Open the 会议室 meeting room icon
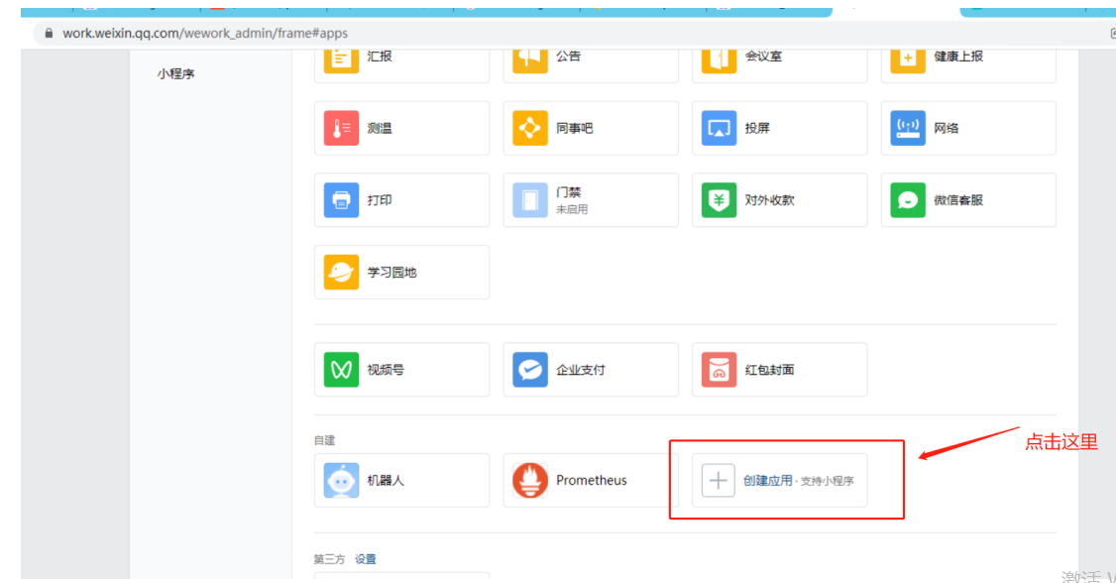Viewport: 1116px width, 583px height. tap(719, 60)
